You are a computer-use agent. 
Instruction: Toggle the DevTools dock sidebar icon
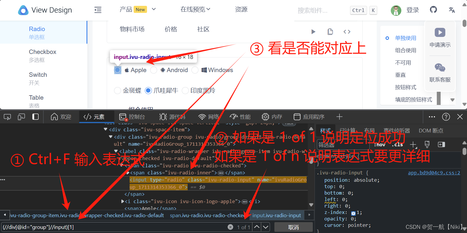pos(35,117)
